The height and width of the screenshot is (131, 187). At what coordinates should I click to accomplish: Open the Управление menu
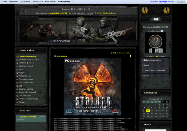point(14,2)
